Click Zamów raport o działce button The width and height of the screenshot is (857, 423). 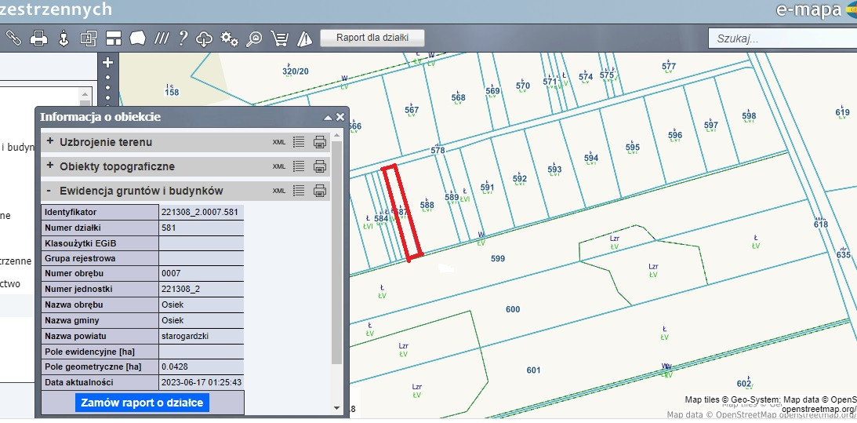coord(142,403)
